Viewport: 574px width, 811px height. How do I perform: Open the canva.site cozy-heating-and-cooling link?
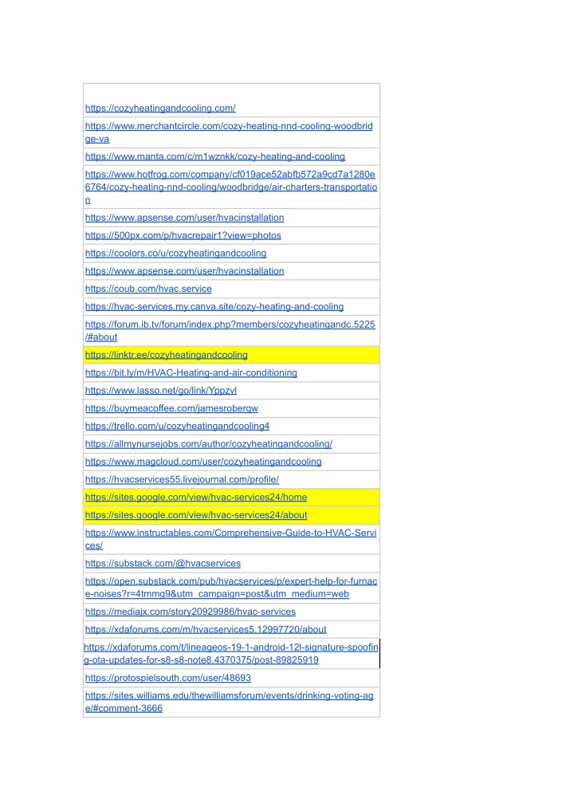click(x=214, y=307)
